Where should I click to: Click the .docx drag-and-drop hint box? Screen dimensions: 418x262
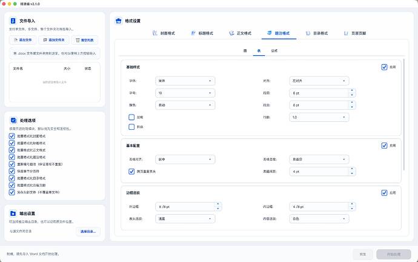55,53
